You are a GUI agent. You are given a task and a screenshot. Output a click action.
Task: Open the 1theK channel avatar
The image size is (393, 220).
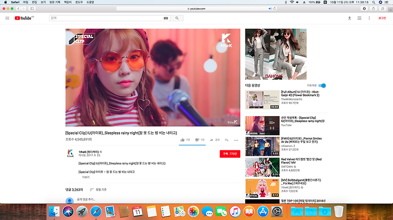point(70,153)
